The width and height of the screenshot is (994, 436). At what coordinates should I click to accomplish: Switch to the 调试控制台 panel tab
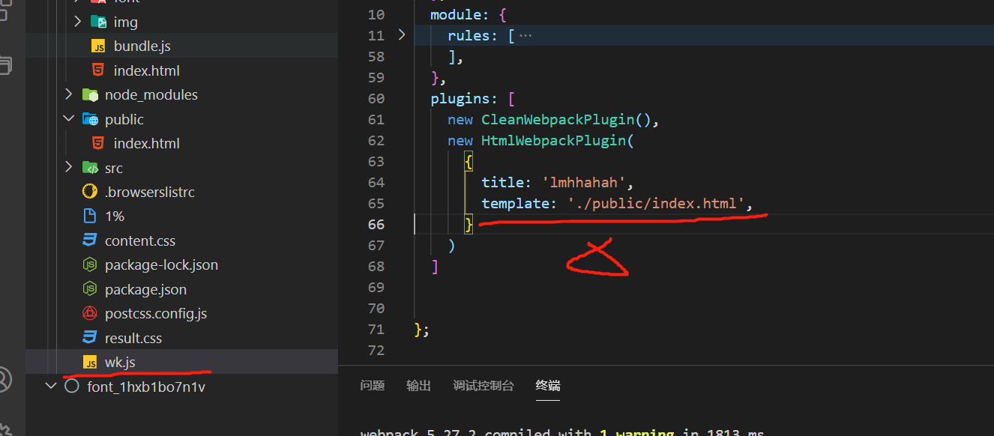[x=484, y=385]
